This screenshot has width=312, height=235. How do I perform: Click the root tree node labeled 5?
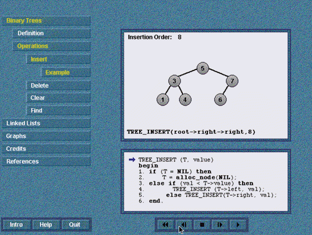[x=202, y=68]
